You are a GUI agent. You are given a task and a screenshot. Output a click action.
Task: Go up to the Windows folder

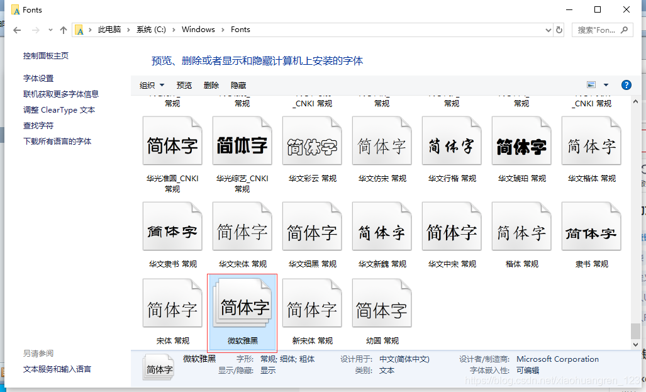(x=63, y=30)
